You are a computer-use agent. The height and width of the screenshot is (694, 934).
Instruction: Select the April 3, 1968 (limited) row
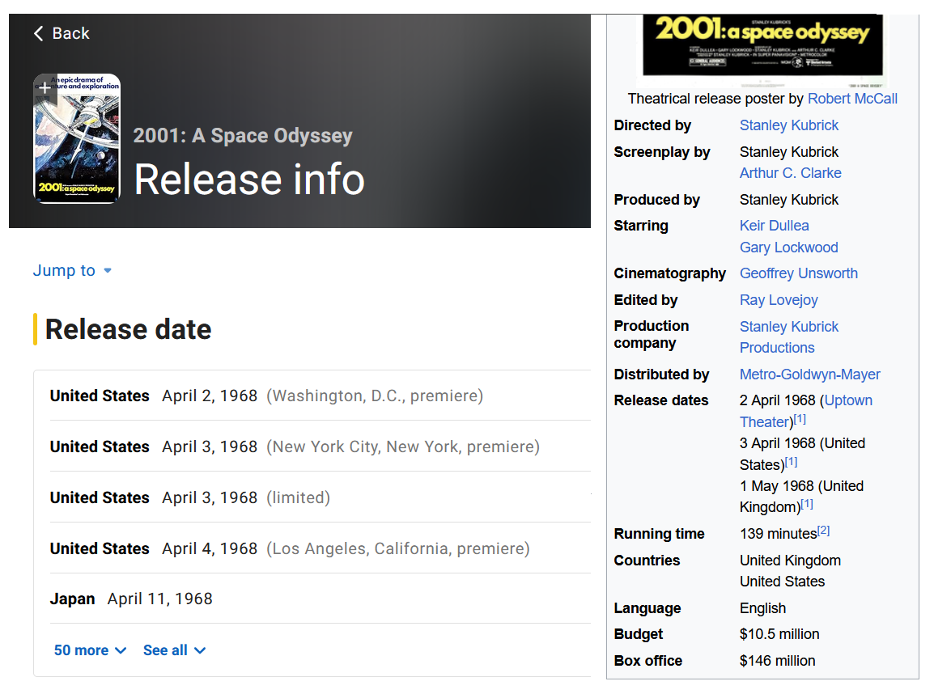tap(320, 497)
